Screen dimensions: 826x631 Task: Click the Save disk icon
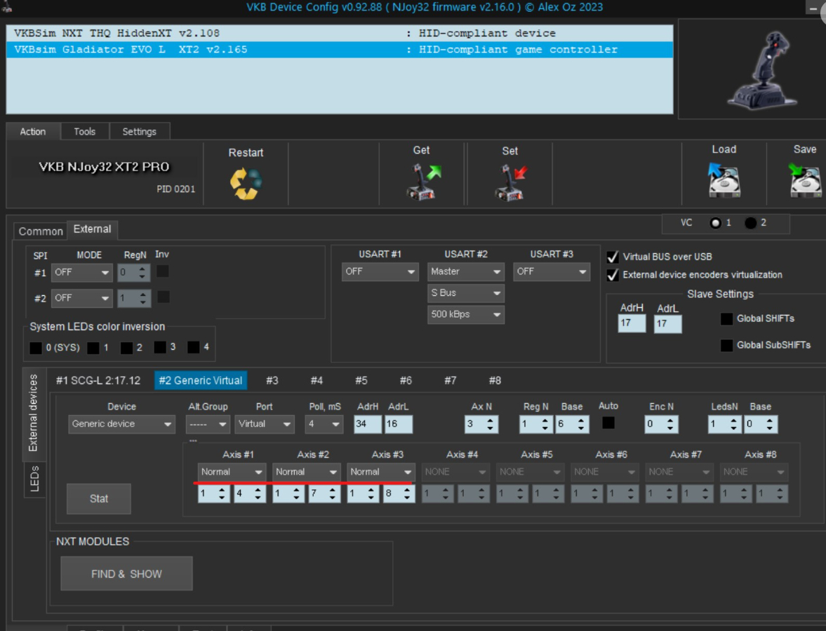click(804, 180)
